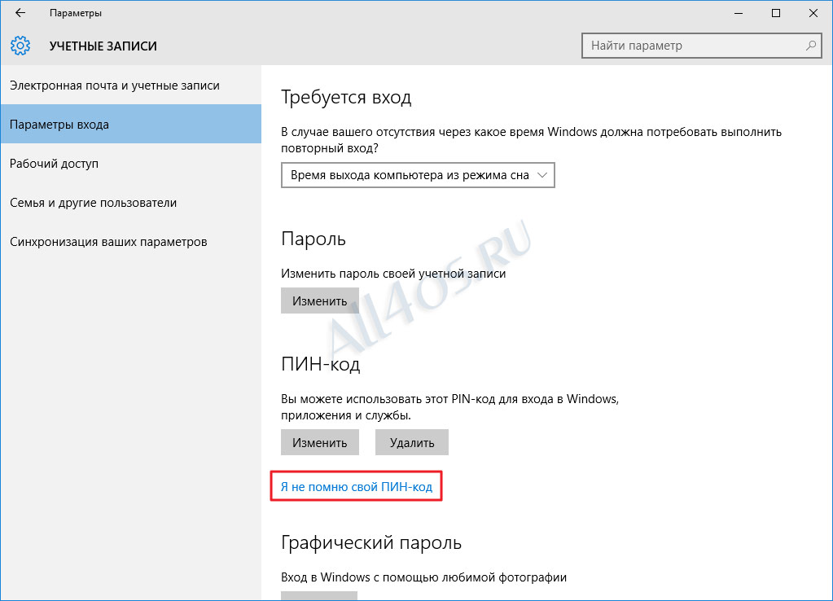833x601 pixels.
Task: Open the settings gear home icon
Action: pyautogui.click(x=20, y=46)
